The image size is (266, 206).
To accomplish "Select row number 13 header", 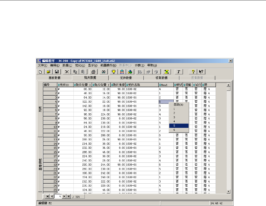I will [x=50, y=139].
